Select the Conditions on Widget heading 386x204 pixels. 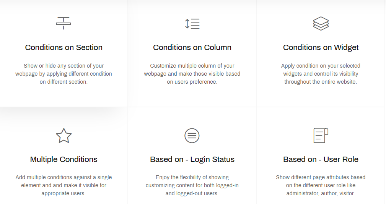pos(321,47)
